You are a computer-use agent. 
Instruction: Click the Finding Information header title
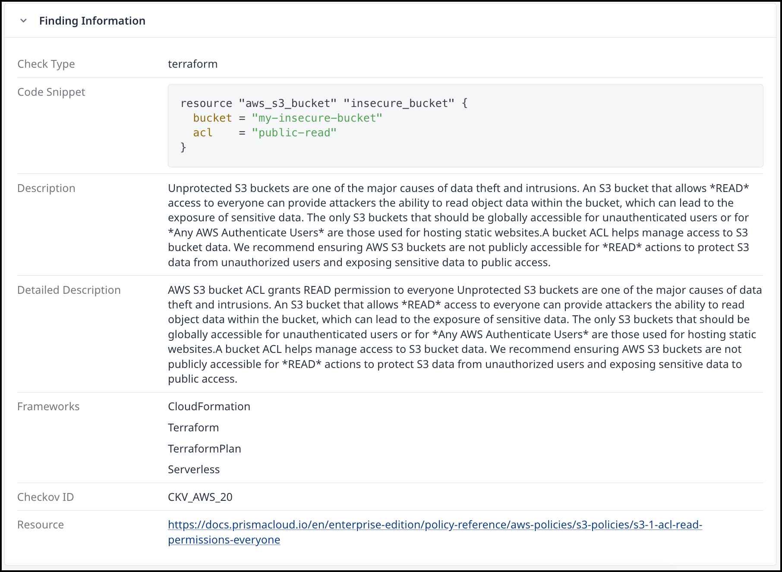pyautogui.click(x=92, y=21)
